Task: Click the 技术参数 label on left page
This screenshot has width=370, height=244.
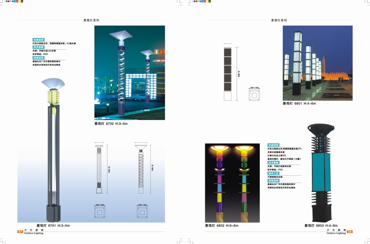Action: (x=38, y=47)
